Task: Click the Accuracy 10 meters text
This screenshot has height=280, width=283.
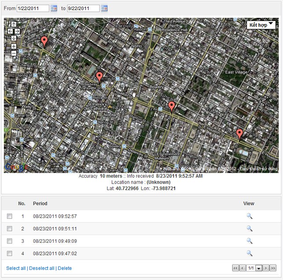Action: (100, 176)
